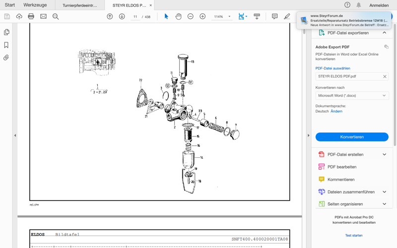Click the zoom in plus icon
397x248 pixels.
(x=202, y=16)
